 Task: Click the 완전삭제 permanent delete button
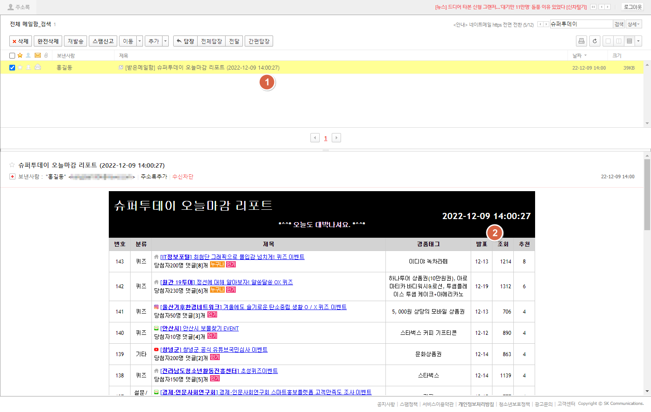point(48,41)
